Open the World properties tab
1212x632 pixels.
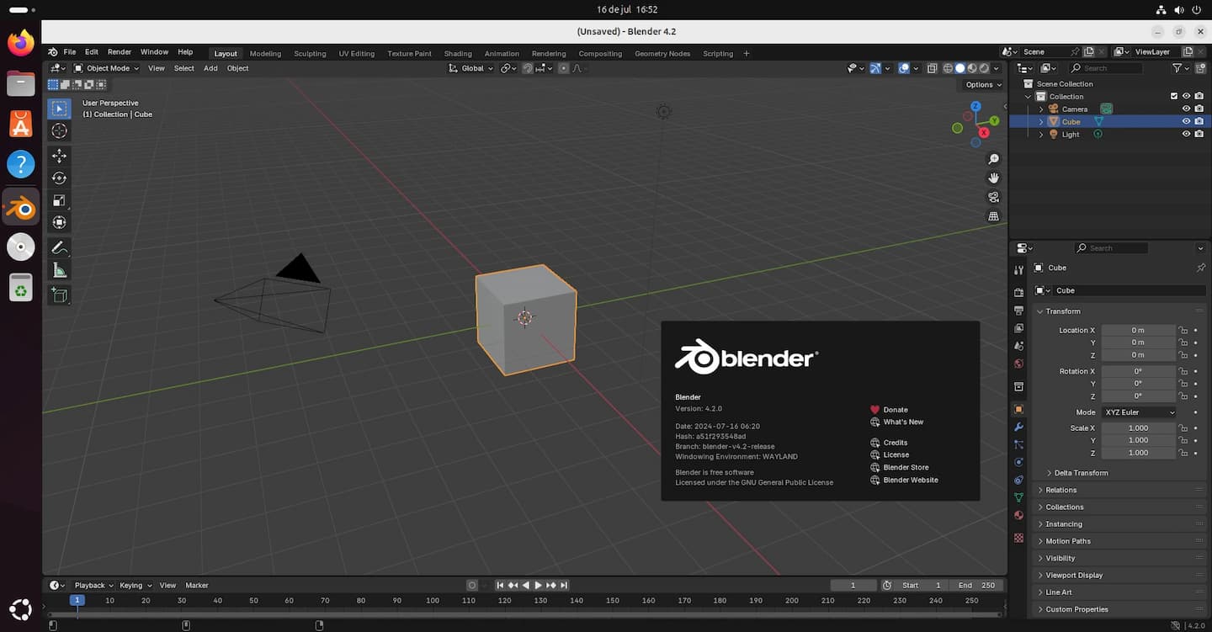click(1018, 364)
